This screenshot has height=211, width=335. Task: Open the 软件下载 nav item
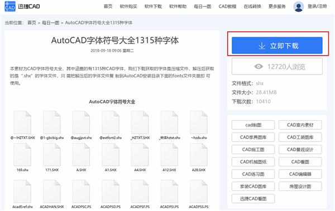click(153, 6)
